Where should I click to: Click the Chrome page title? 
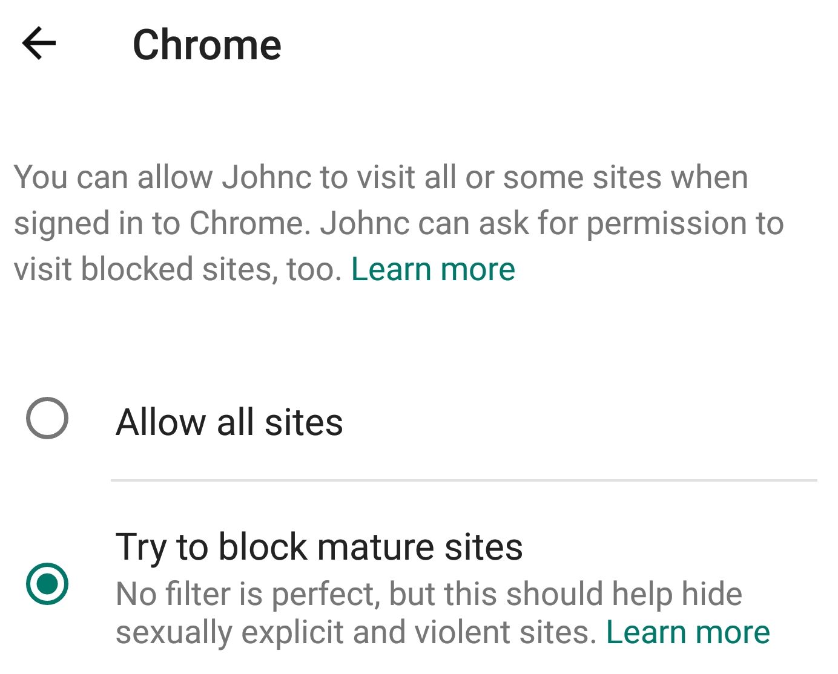(x=207, y=45)
